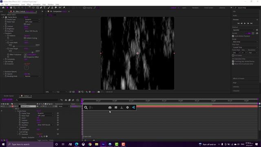
Task: Open the viewer resolution dropdown
Action: pos(62,92)
